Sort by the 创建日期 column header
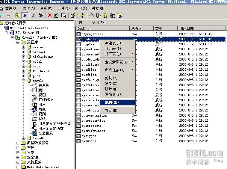This screenshot has width=227, height=169. [x=201, y=28]
